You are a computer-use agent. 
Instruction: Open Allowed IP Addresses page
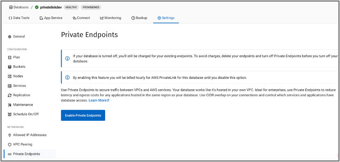[x=30, y=135]
